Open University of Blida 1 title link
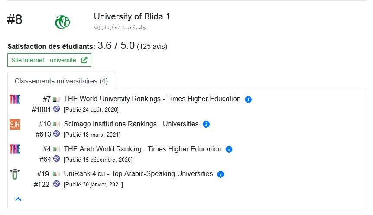 [132, 16]
